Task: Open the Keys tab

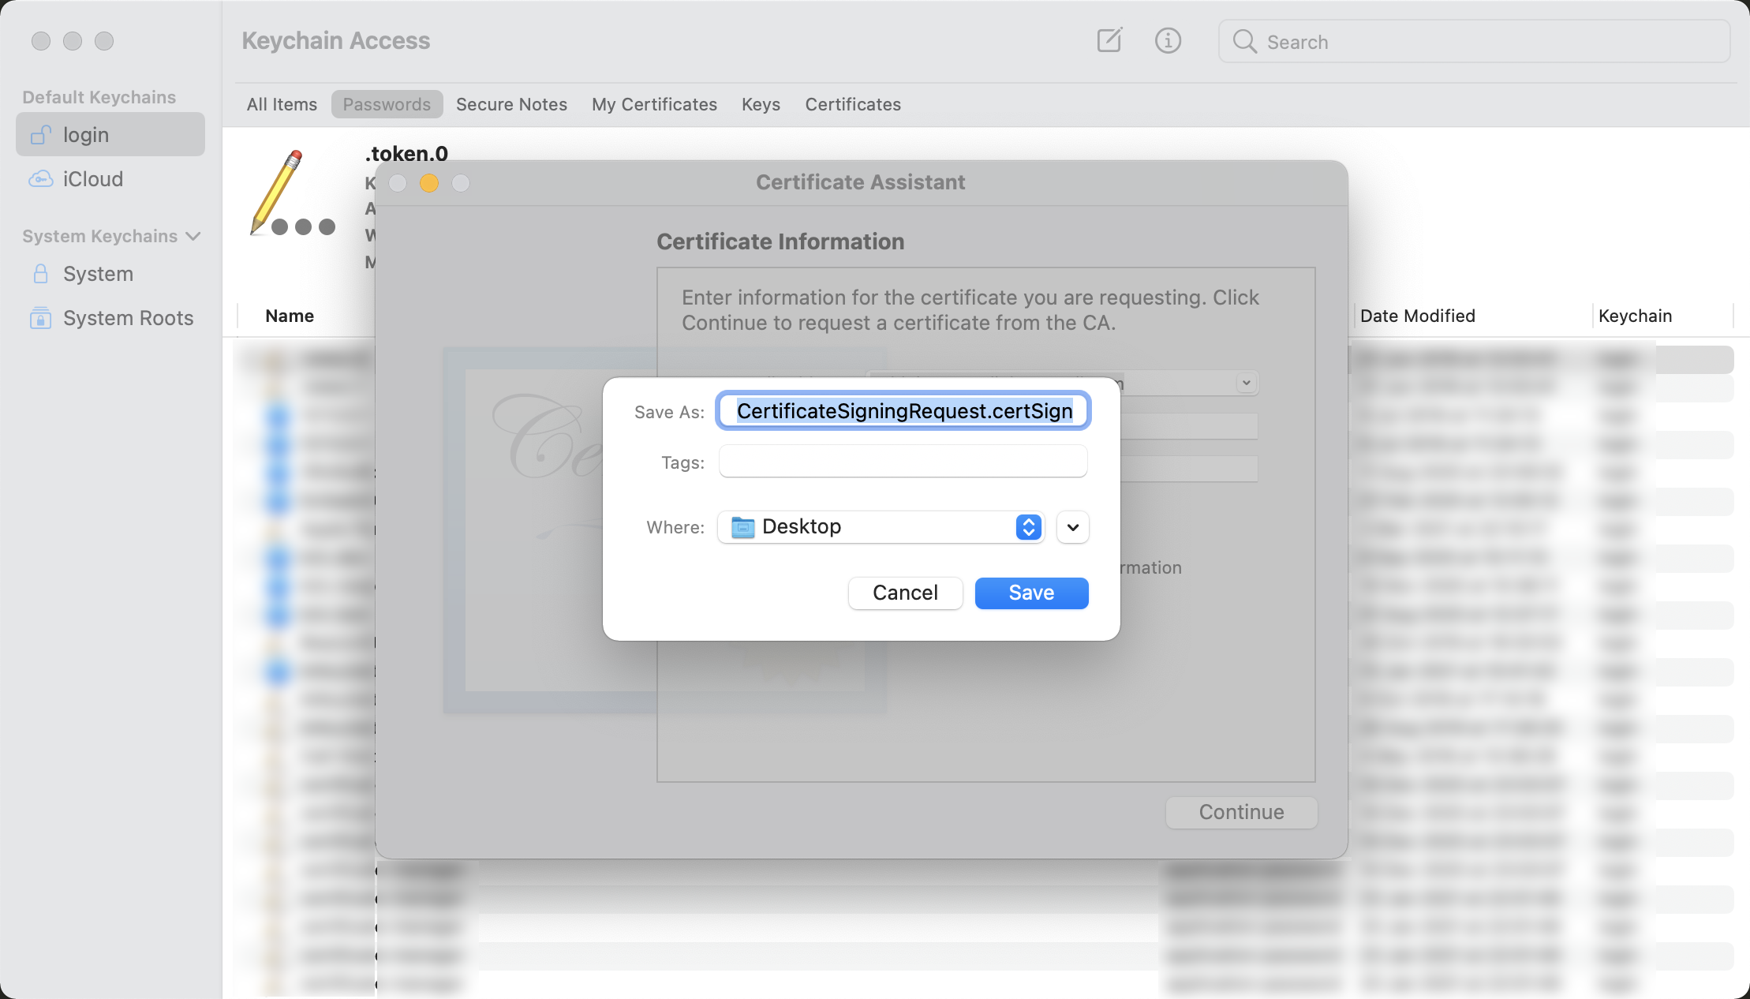Action: (761, 104)
